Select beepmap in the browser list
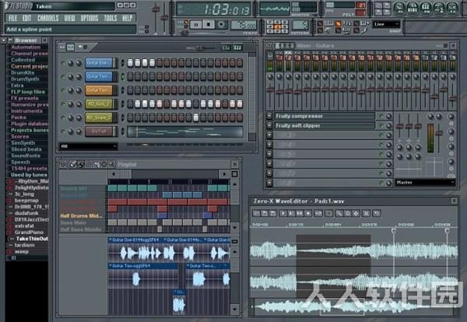Screen dimensions: 467x322 26,201
